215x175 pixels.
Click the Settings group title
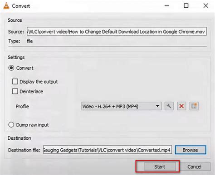(x=16, y=57)
